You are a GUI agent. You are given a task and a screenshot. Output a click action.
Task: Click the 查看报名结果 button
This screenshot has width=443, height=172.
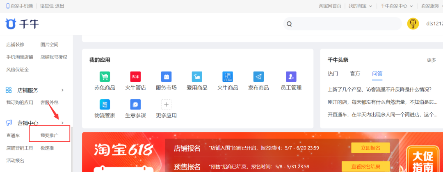[x=365, y=166]
